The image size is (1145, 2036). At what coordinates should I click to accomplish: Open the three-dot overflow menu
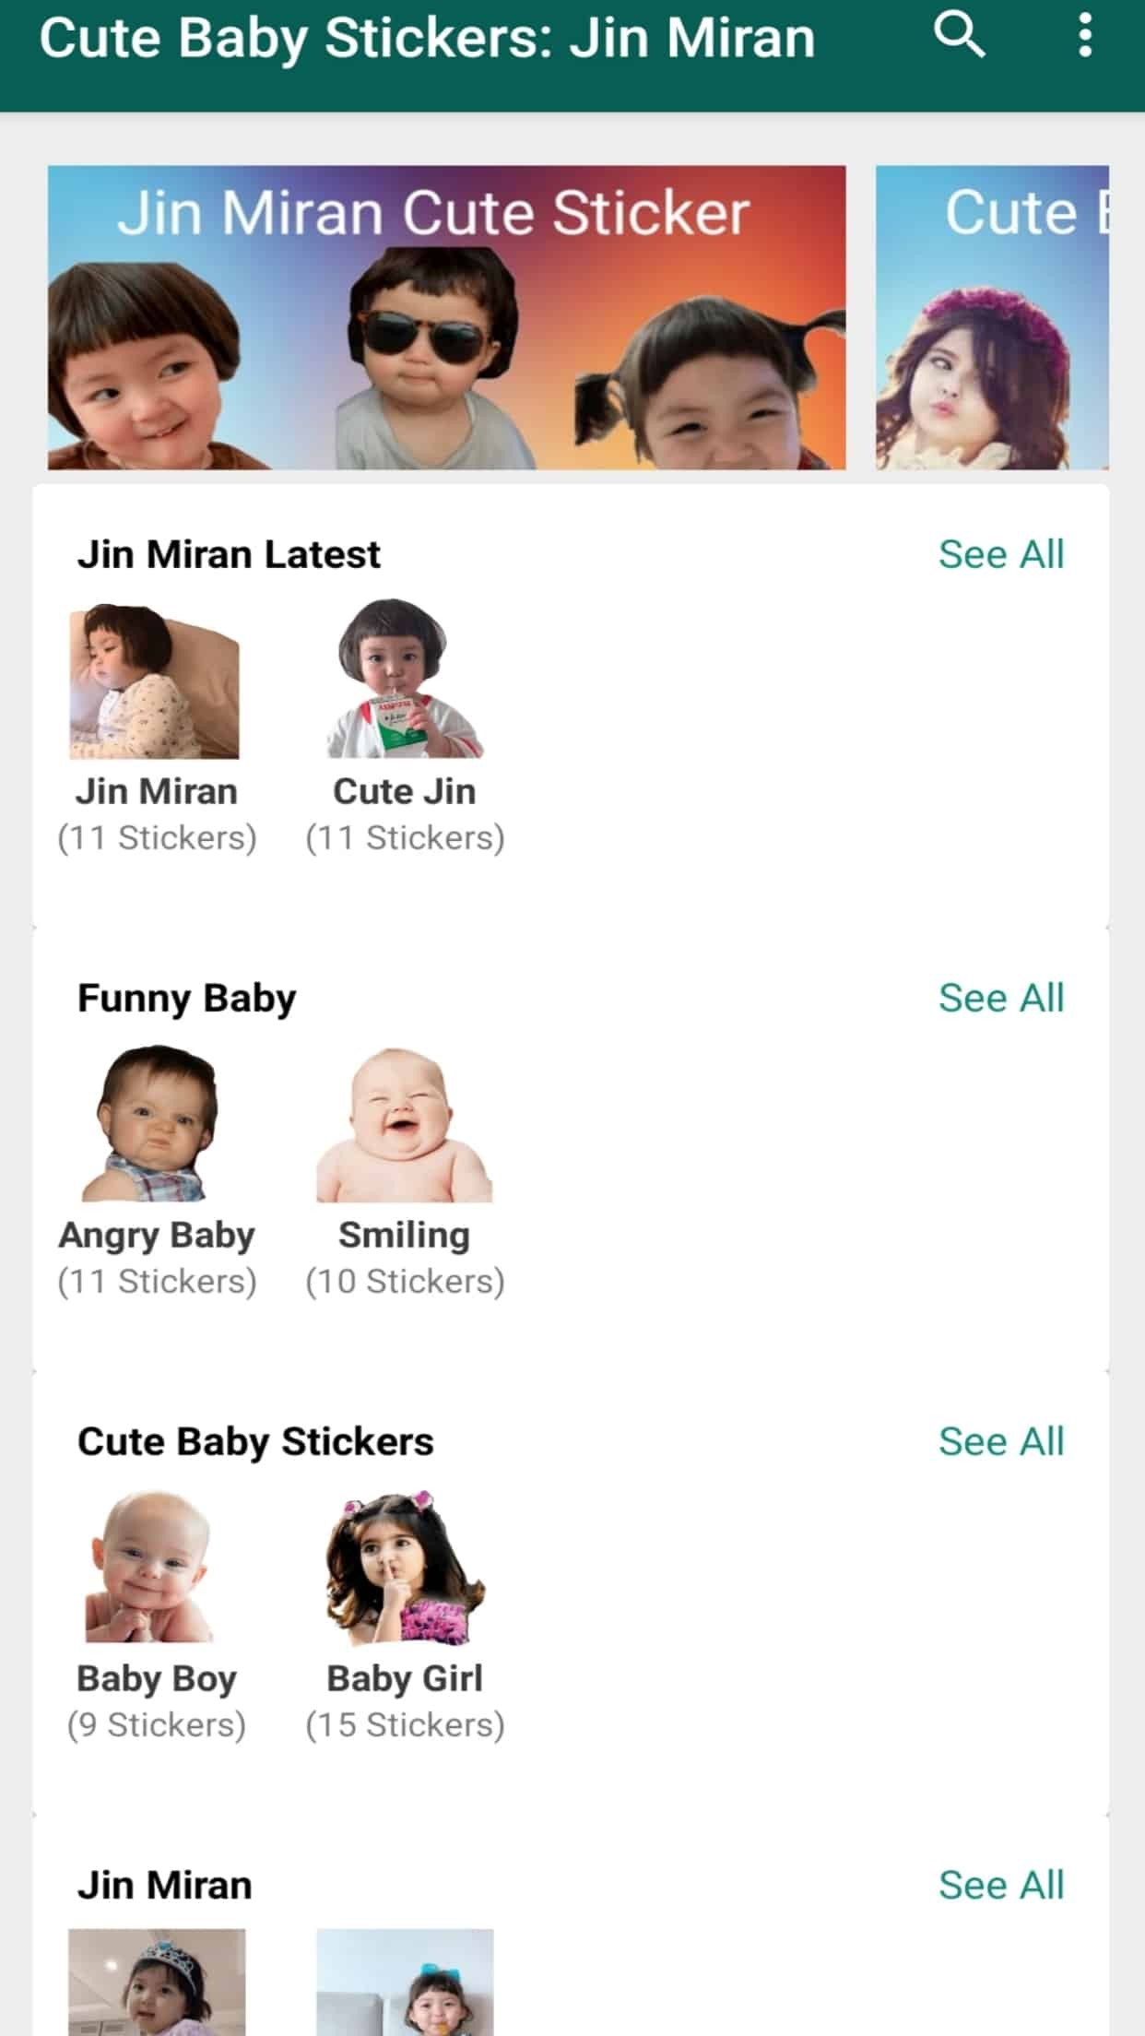(1085, 35)
